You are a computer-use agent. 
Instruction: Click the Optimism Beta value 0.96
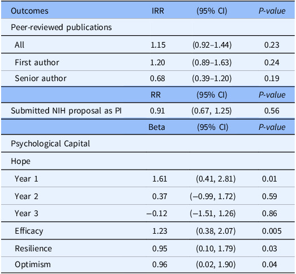pyautogui.click(x=160, y=264)
